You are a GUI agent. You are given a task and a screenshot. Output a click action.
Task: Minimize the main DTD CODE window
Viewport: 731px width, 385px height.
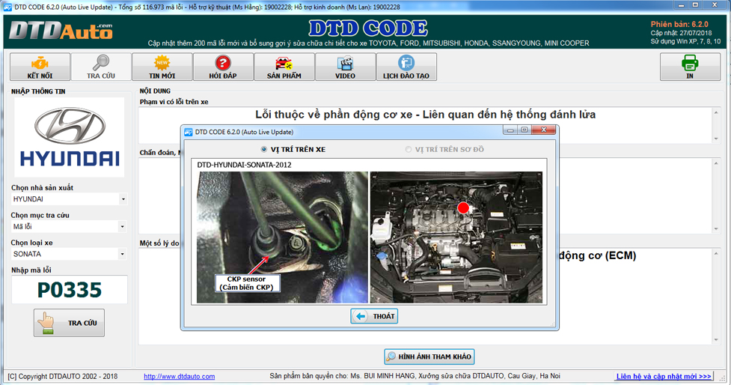681,5
